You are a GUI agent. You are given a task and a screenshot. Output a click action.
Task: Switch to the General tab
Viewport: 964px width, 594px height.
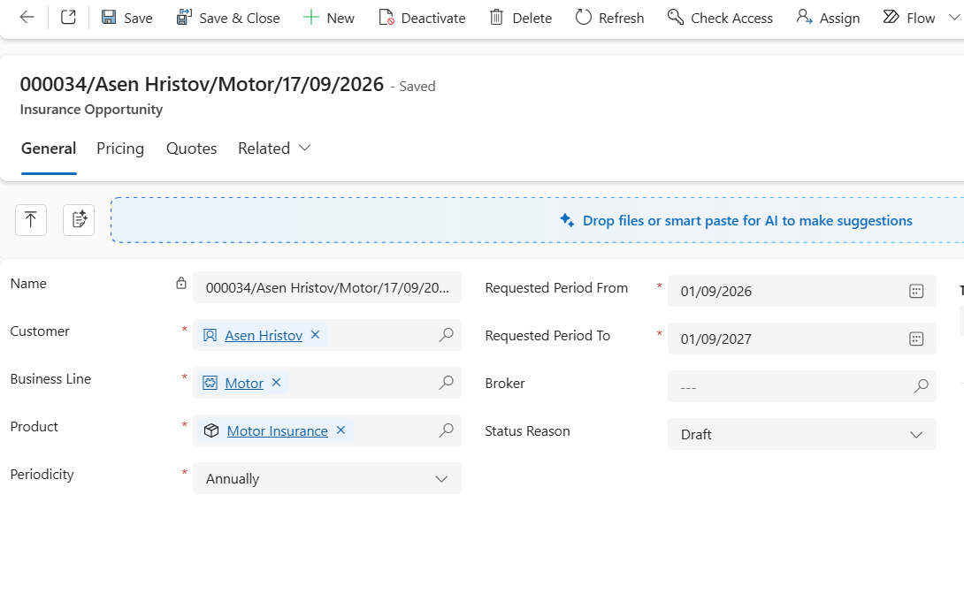(x=49, y=148)
